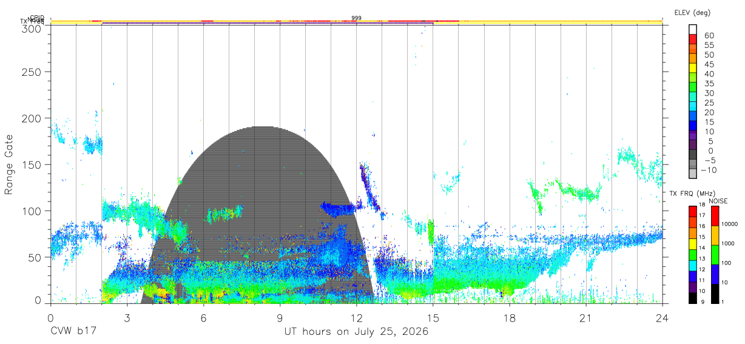This screenshot has height=344, width=745.
Task: Click the '-5' ELEV colorbar label
Action: coord(710,161)
